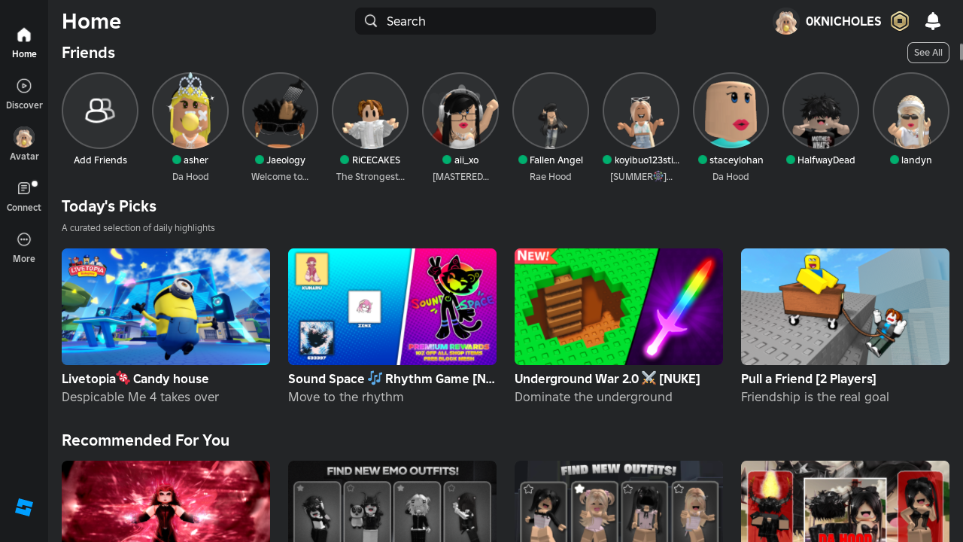963x542 pixels.
Task: Open the Find New Emo Outfits thumbnail
Action: coord(392,501)
